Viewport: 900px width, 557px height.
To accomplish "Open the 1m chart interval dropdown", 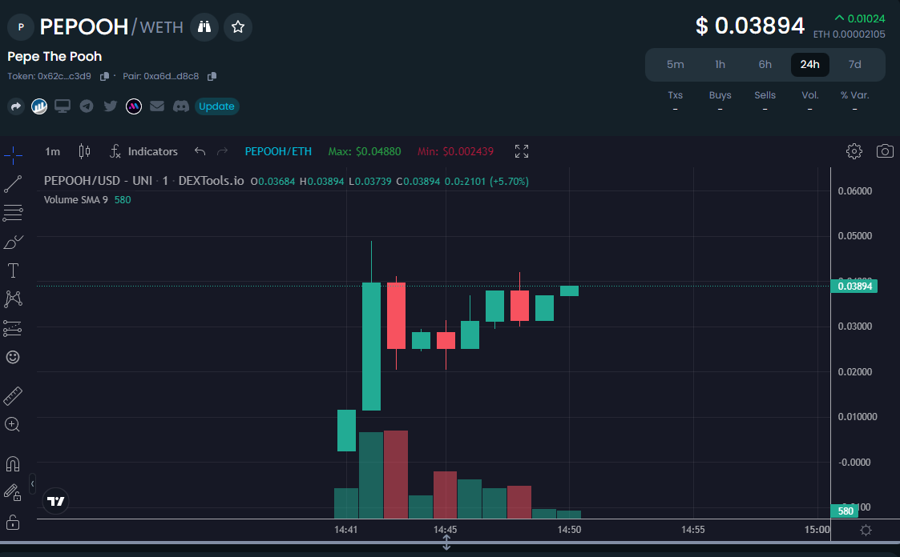I will [52, 151].
